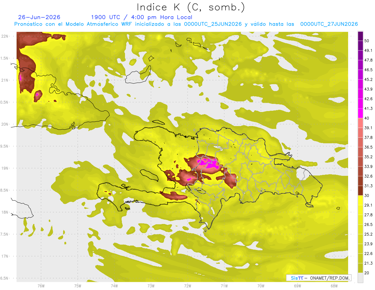
Task: Click the legend value '26.5'
Action: point(368,225)
